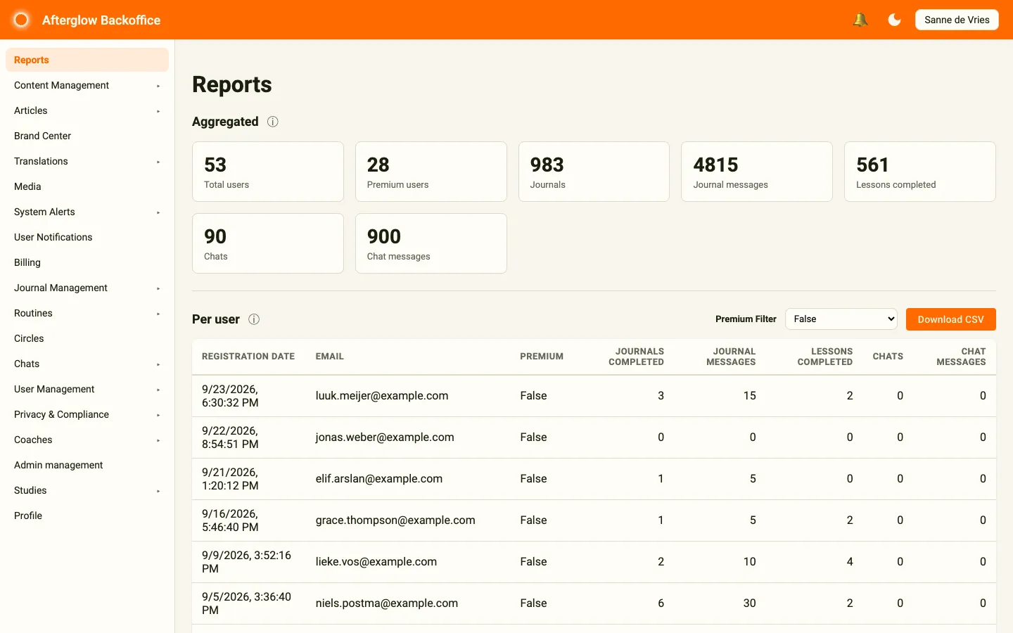The image size is (1013, 633).
Task: Show info next to Aggregated heading
Action: tap(273, 122)
